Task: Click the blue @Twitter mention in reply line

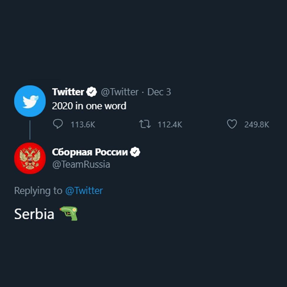Action: tap(84, 191)
